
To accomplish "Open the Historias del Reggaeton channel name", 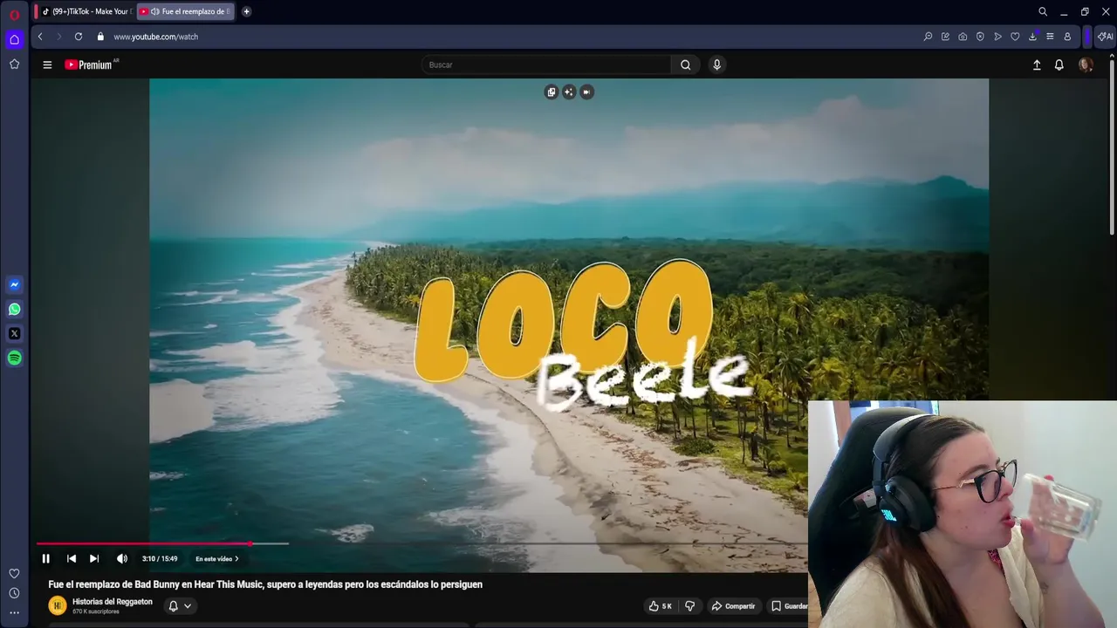I will tap(113, 602).
